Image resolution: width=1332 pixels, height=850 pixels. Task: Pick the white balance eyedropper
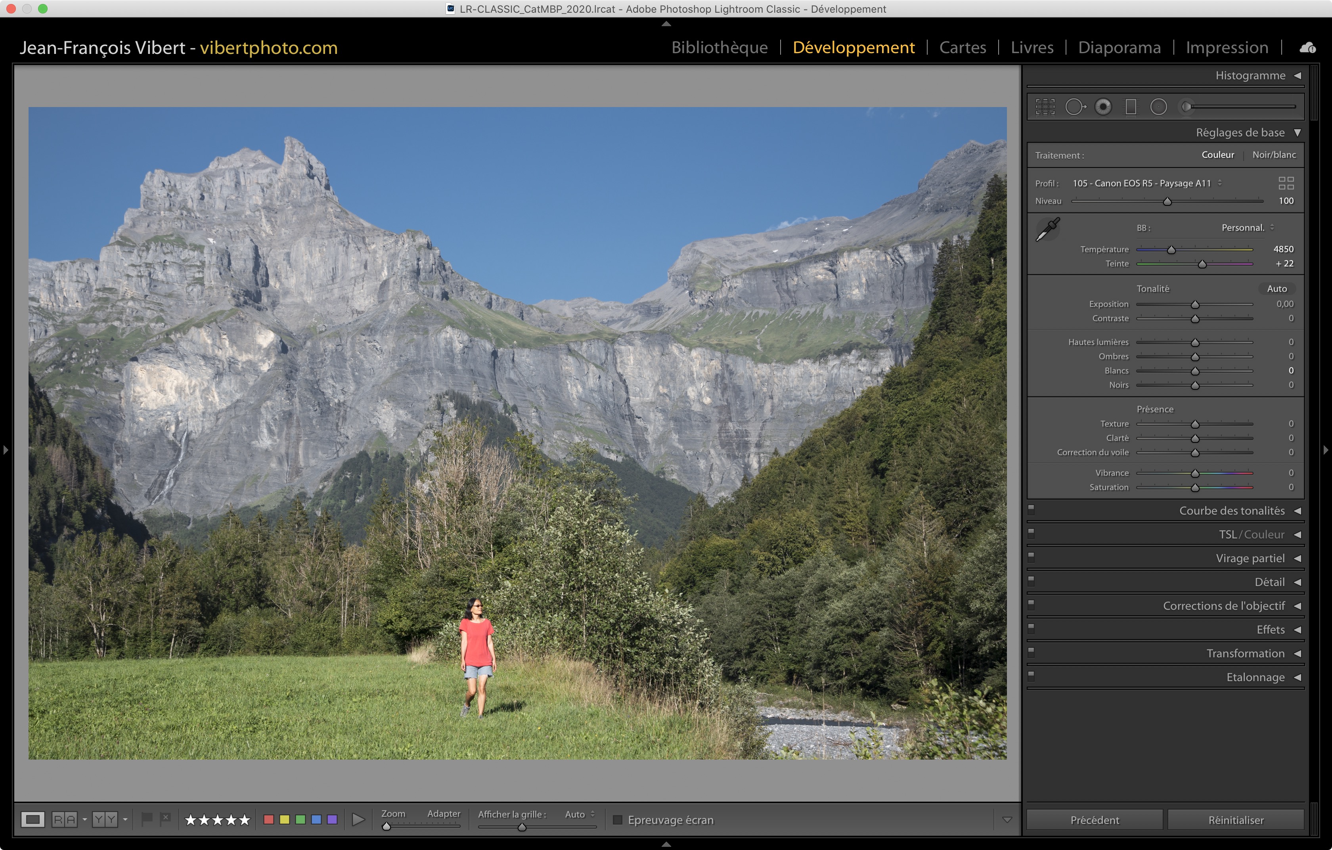(1048, 229)
